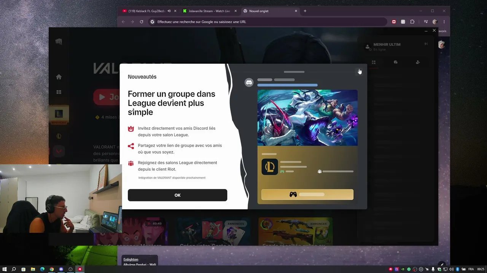
Task: Click the airplane mode tray icon
Action: (427, 269)
